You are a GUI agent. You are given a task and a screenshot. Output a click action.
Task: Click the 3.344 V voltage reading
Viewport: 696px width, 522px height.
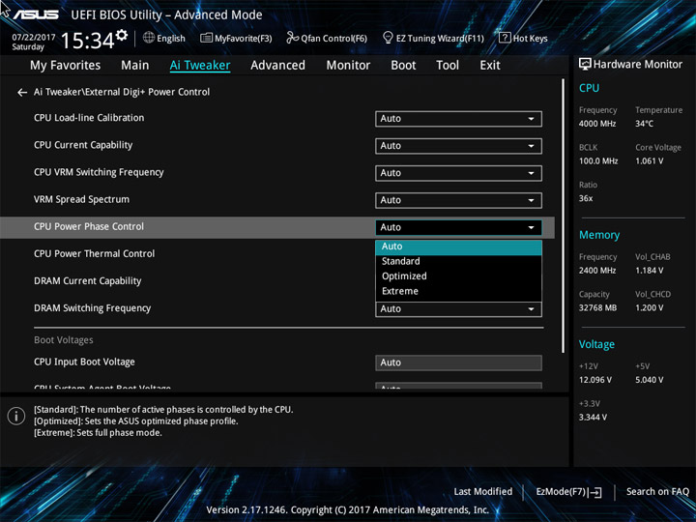(x=593, y=418)
